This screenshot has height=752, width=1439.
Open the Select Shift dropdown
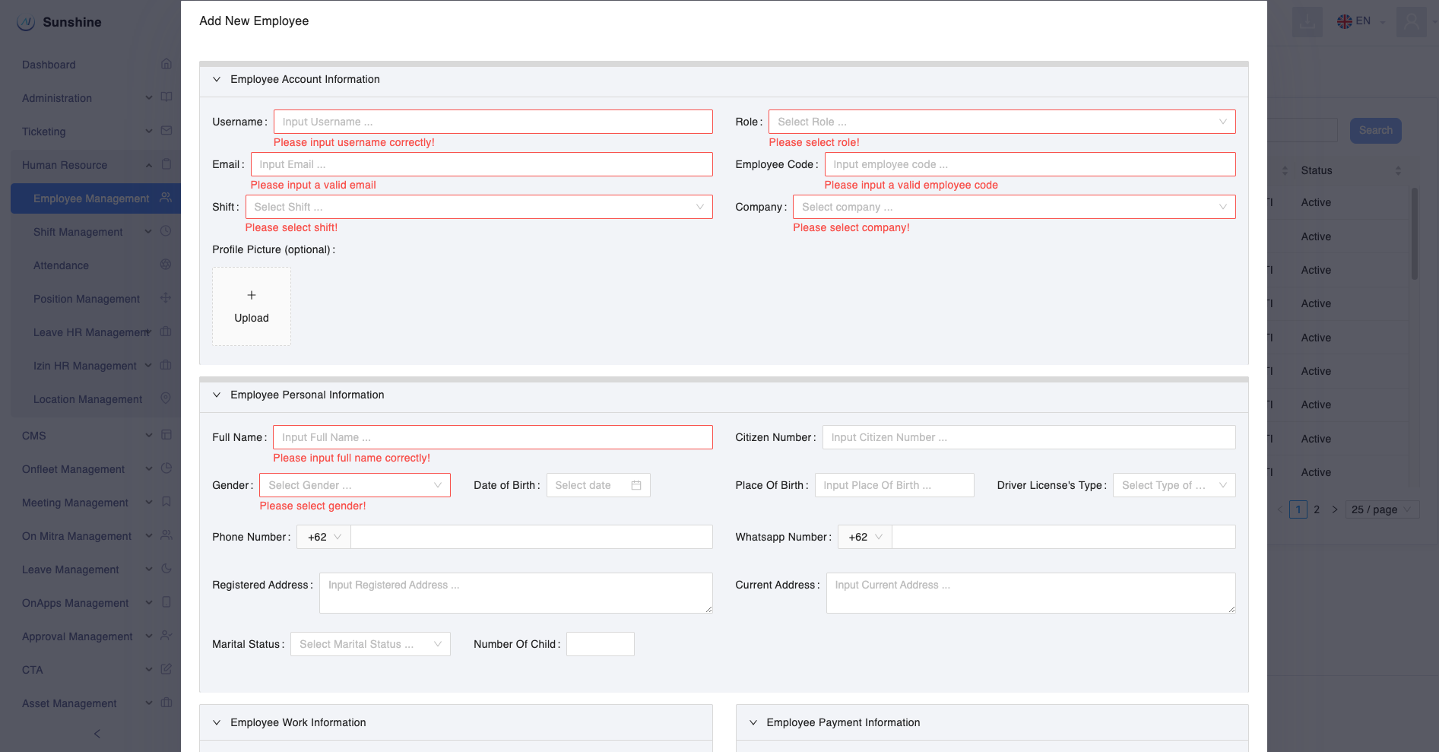coord(478,207)
